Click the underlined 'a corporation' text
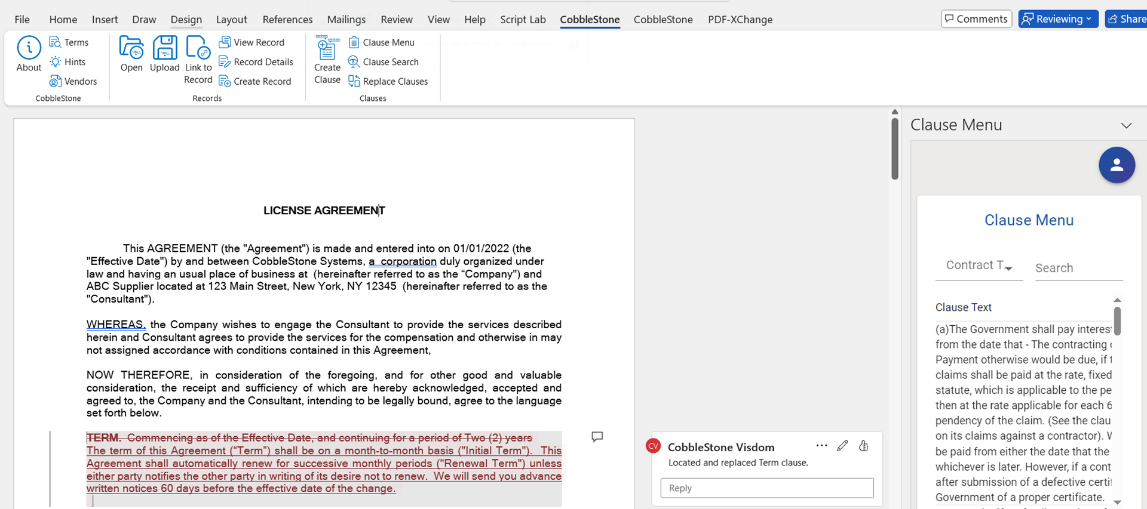Image resolution: width=1147 pixels, height=509 pixels. [x=403, y=261]
